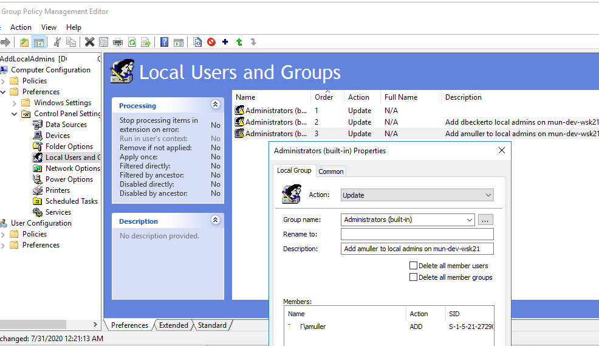Open Help with the question mark icon

[164, 42]
